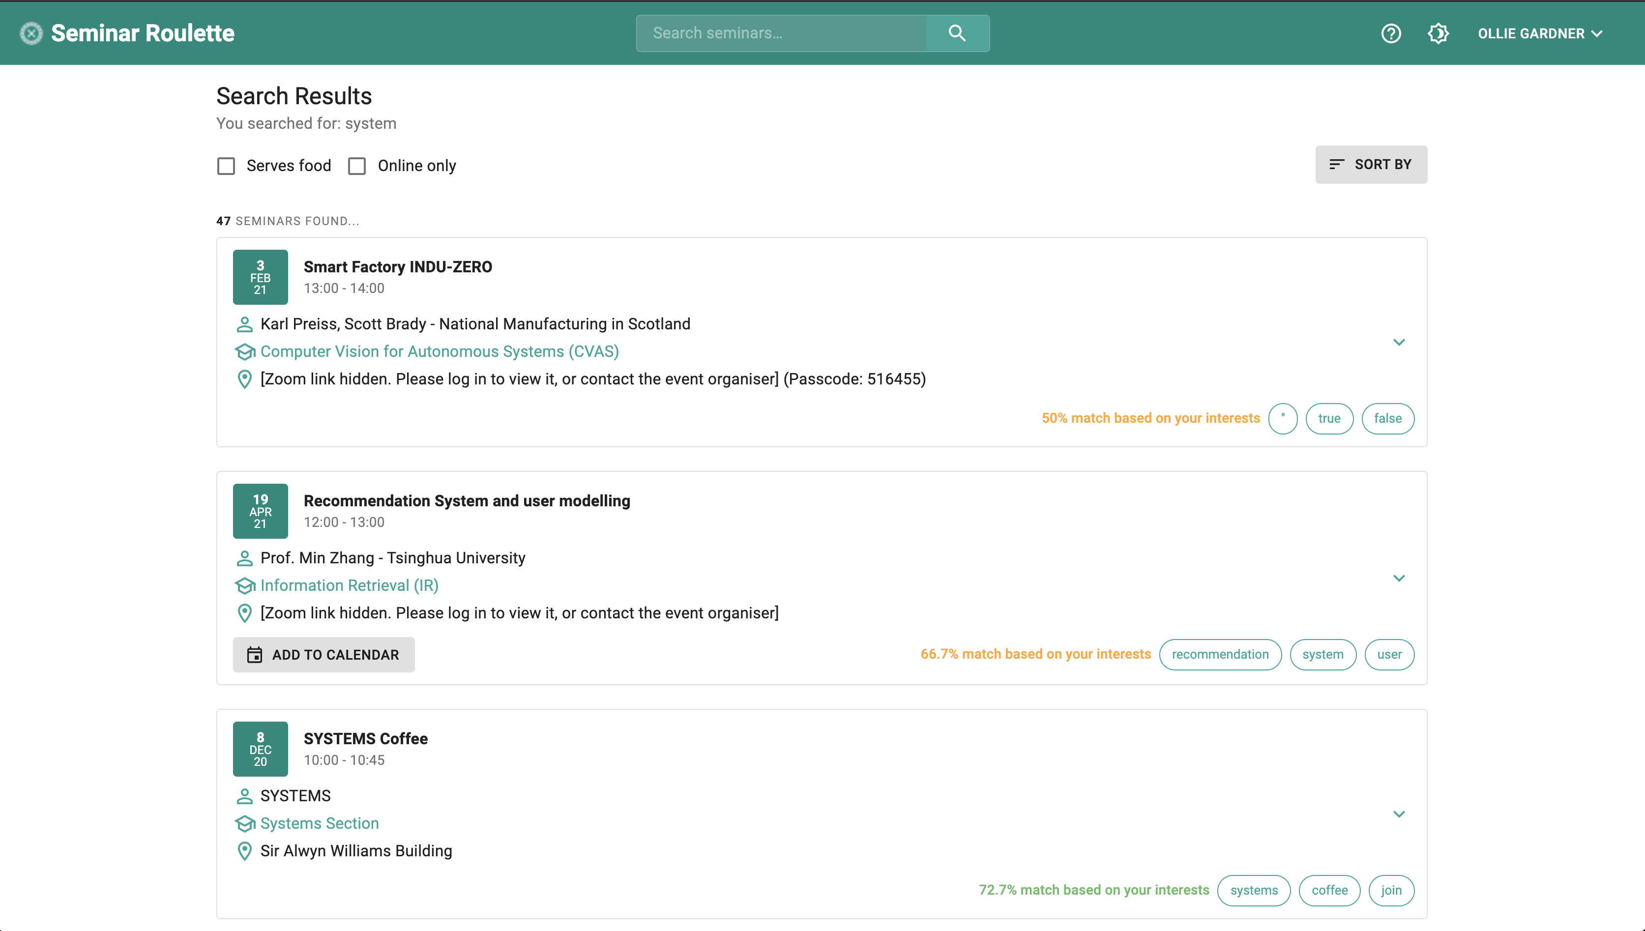Click location pin beside Sir Alwyn Williams Building
The width and height of the screenshot is (1645, 931).
point(244,851)
